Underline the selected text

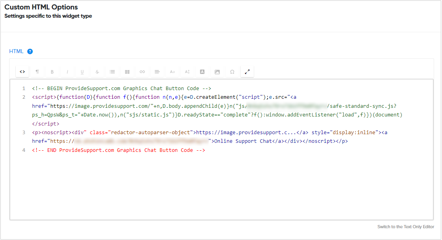click(82, 71)
